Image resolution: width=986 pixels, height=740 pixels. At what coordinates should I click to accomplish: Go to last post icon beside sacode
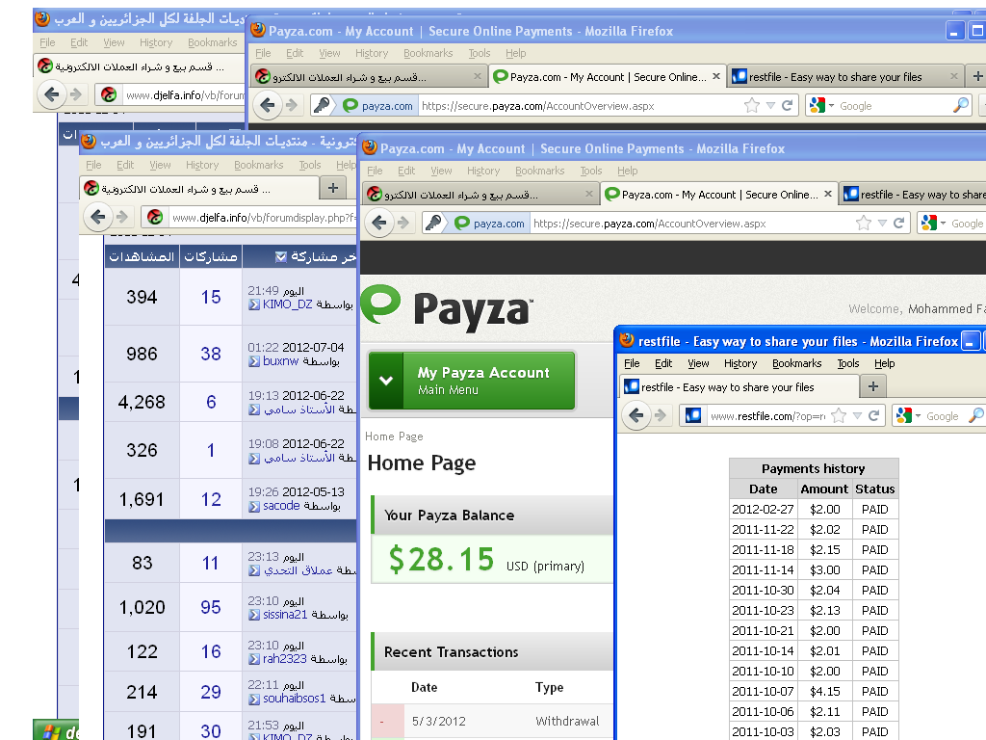tap(254, 506)
